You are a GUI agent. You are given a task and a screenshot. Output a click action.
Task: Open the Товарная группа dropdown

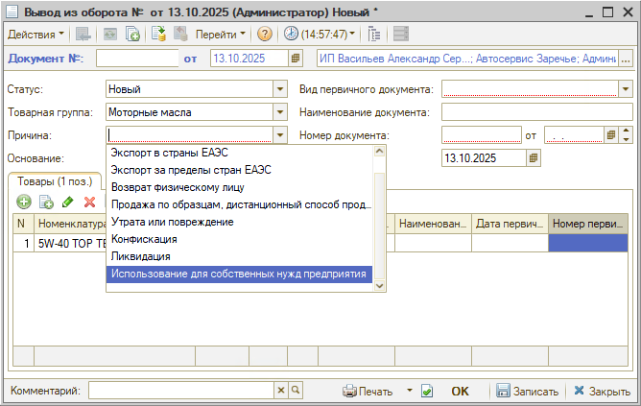pos(280,112)
